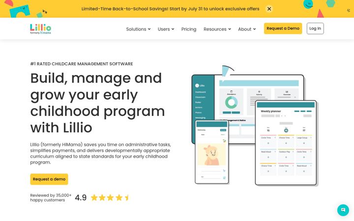Close the Back-to-School savings banner

coord(269,9)
